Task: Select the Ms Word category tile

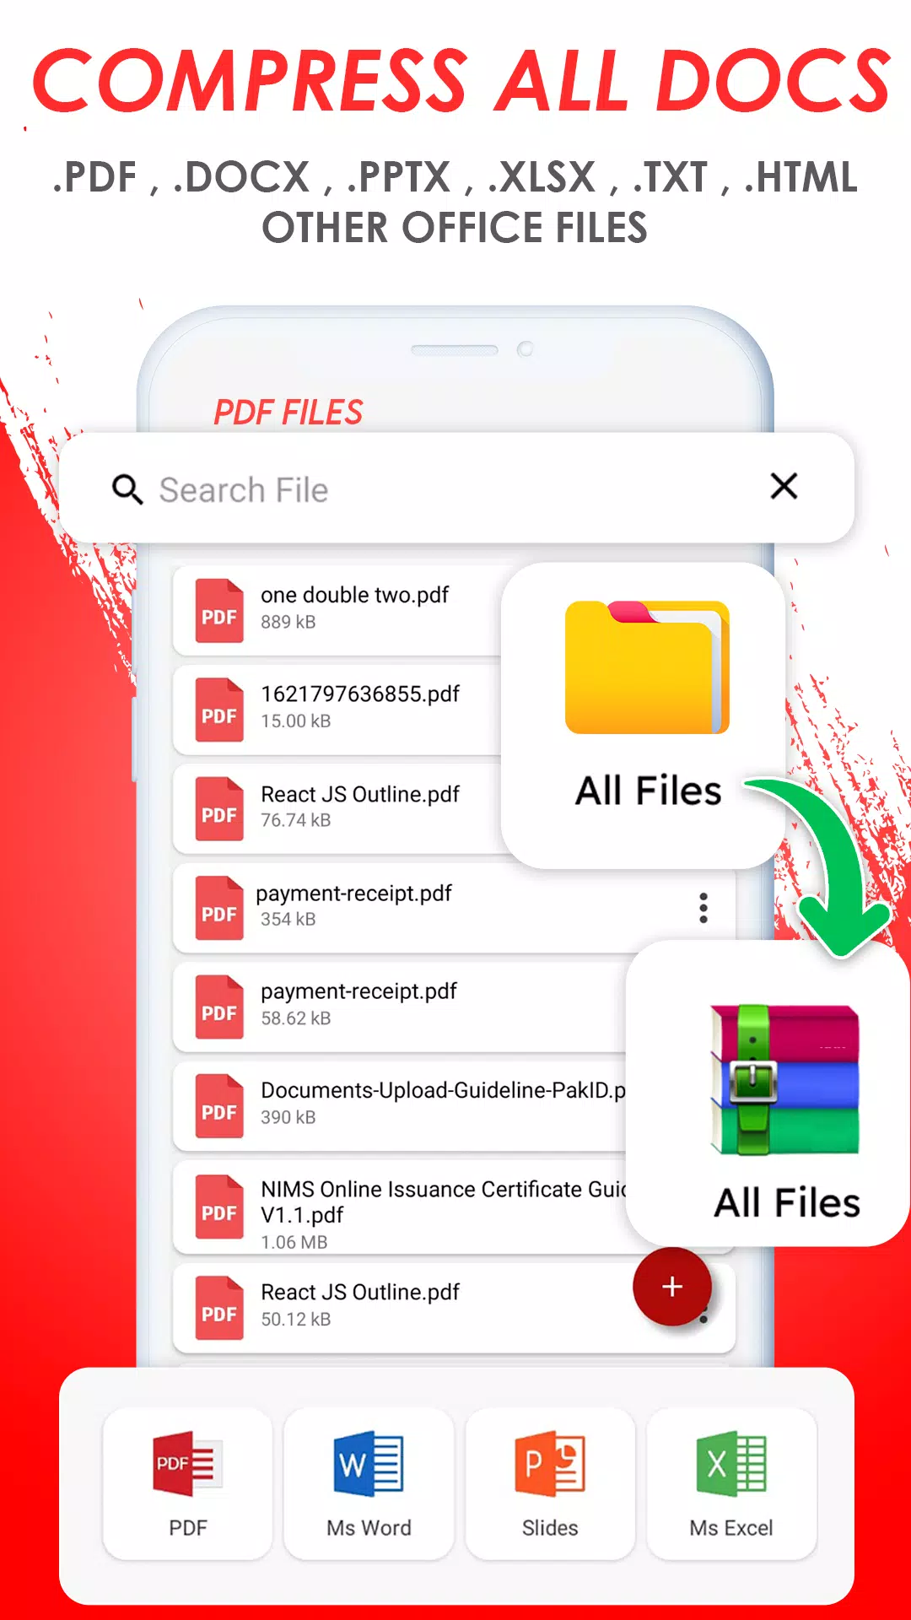Action: coord(369,1483)
